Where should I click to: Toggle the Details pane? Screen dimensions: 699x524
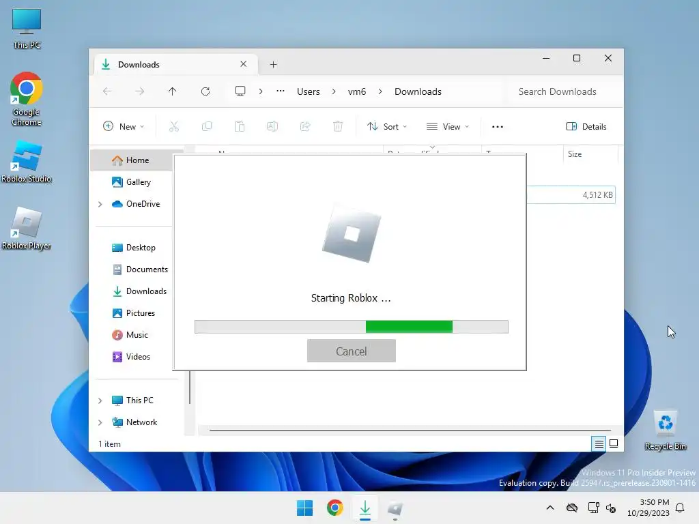click(x=586, y=126)
